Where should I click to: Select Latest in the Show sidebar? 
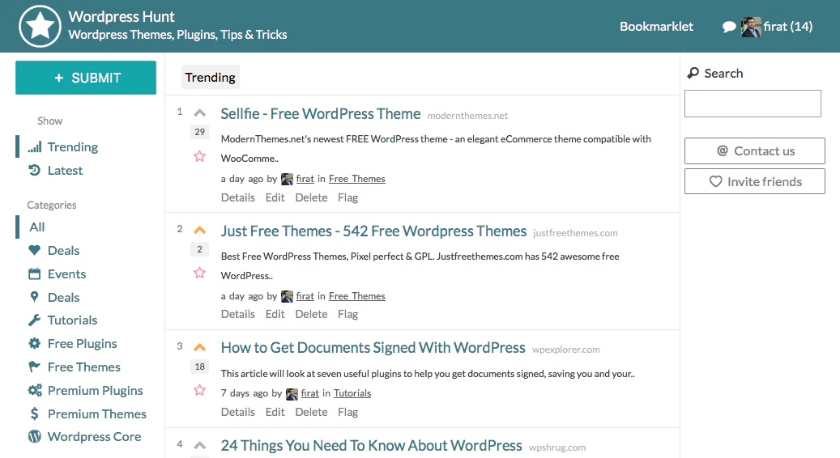(x=65, y=170)
